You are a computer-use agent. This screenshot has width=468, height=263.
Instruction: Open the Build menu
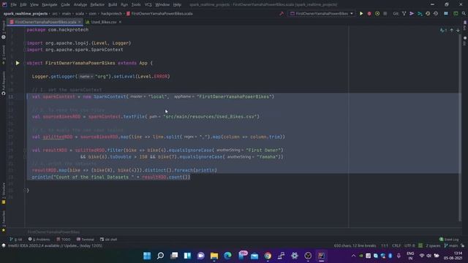113,4
